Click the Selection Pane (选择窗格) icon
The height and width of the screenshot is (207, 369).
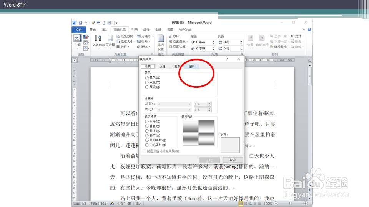pyautogui.click(x=272, y=47)
